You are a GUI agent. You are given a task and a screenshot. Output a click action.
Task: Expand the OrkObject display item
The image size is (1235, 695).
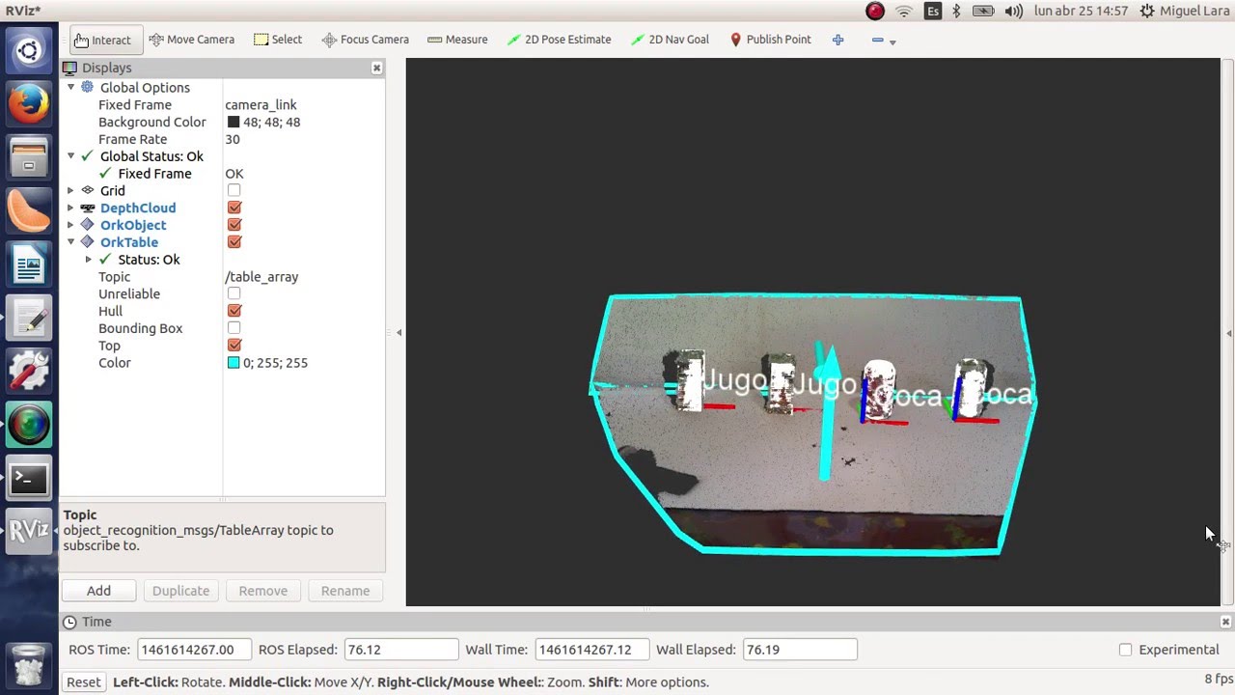70,225
